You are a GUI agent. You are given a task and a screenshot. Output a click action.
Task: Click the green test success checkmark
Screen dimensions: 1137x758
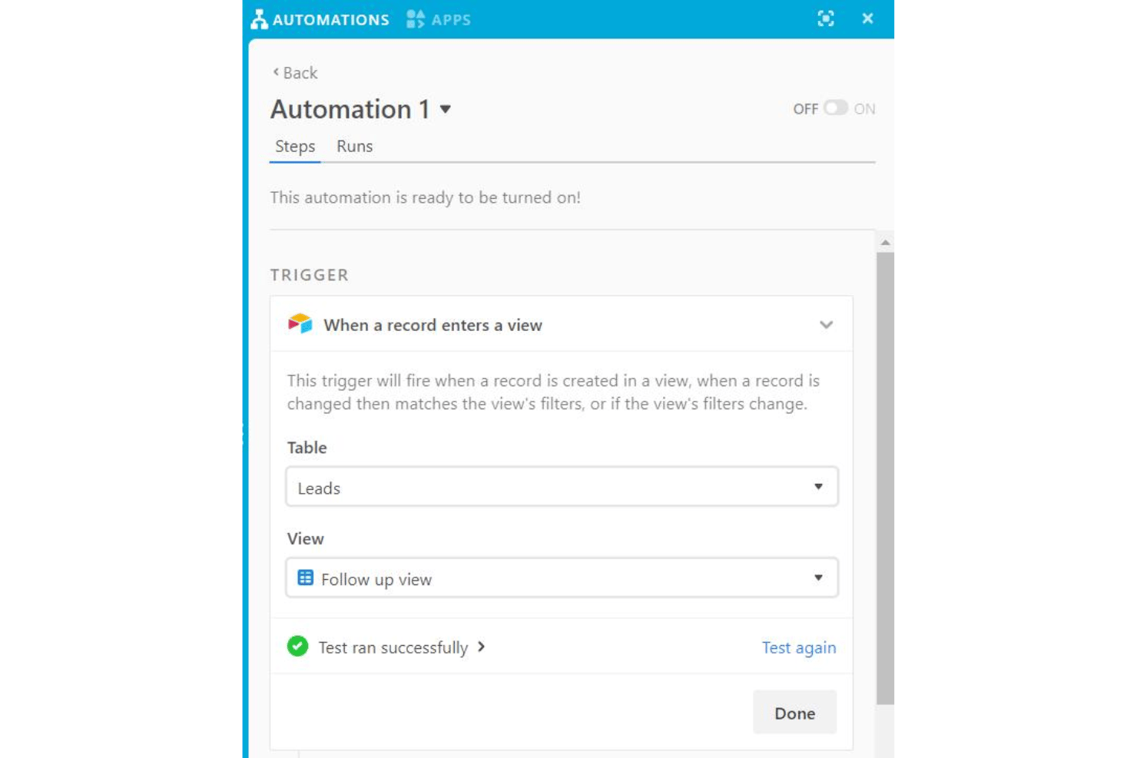click(297, 647)
